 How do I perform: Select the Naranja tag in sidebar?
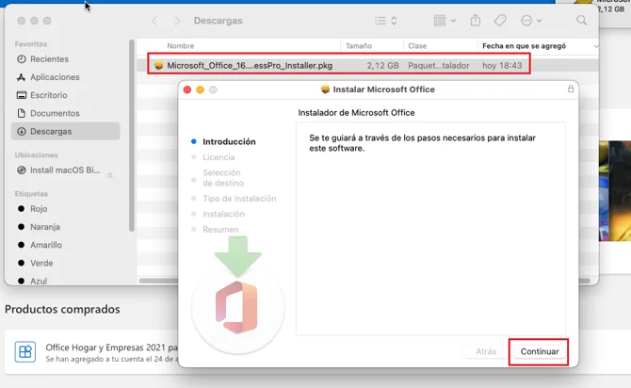click(x=44, y=227)
